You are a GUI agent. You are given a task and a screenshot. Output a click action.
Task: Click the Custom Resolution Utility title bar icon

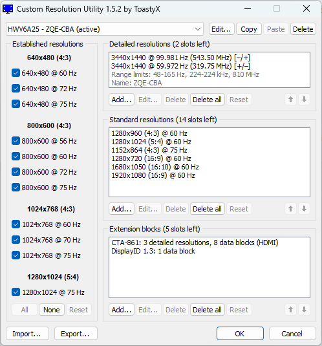click(8, 9)
